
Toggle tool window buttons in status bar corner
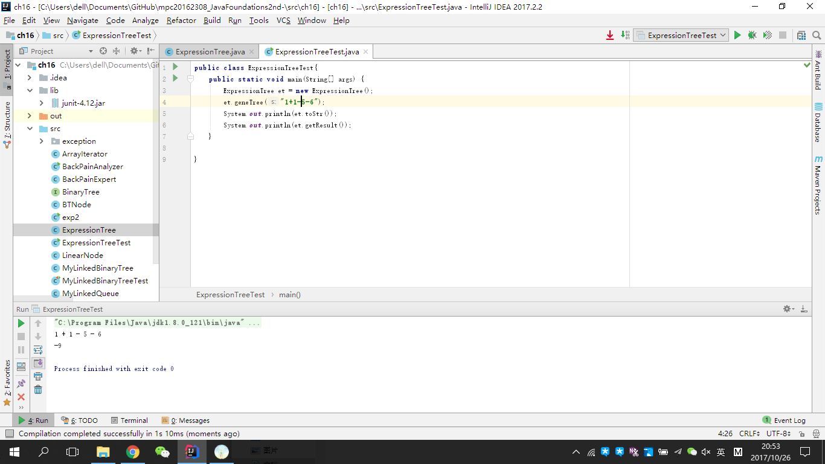coord(8,433)
